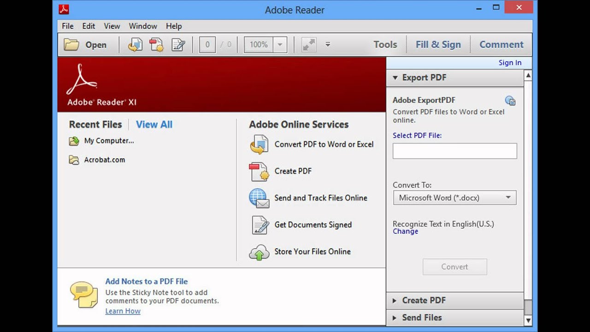The width and height of the screenshot is (590, 332).
Task: Open the Edit menu
Action: pyautogui.click(x=88, y=26)
